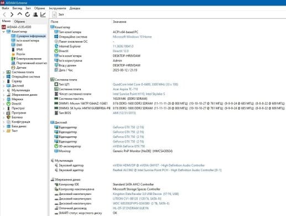Expand the Мережа tree node
Screen dimensions: 286x216
click(3, 99)
